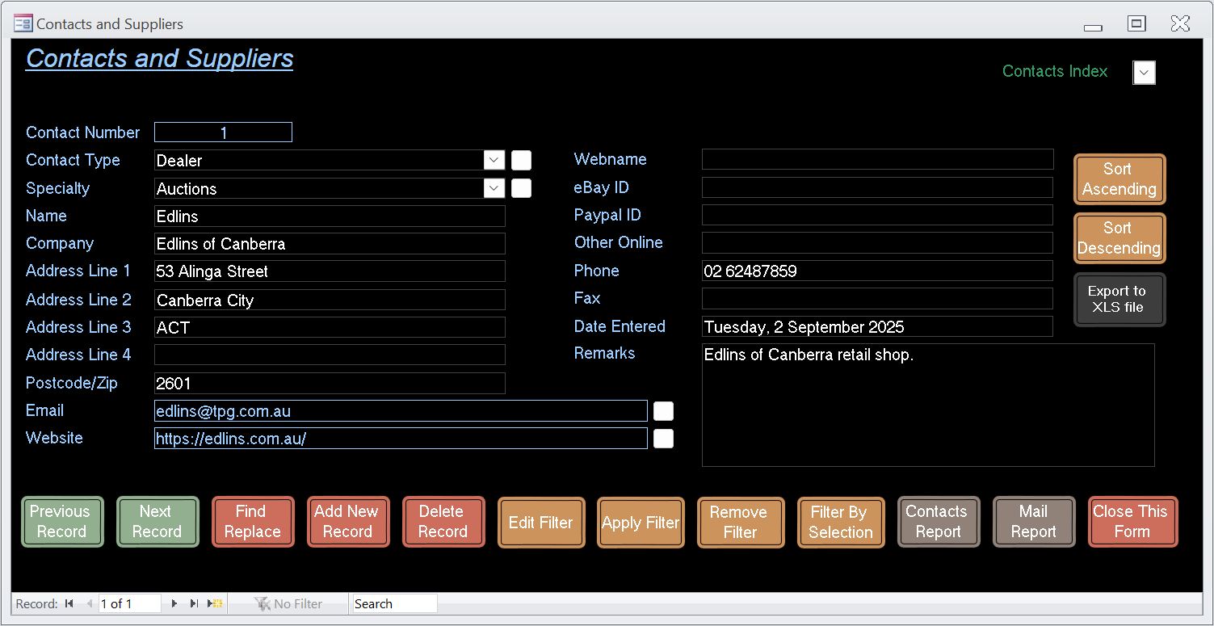
Task: Expand the Contact Type dropdown
Action: 494,160
